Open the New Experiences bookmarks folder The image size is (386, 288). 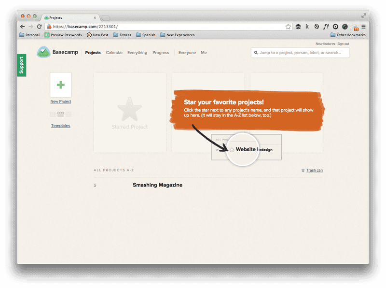coord(177,35)
